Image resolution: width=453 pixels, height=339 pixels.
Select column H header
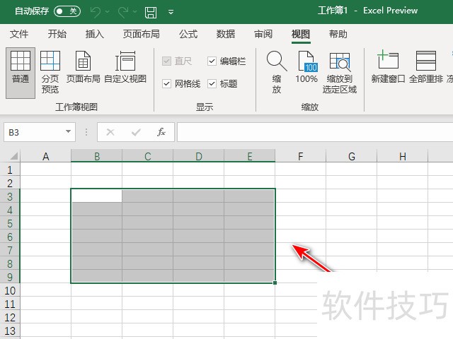click(x=403, y=157)
